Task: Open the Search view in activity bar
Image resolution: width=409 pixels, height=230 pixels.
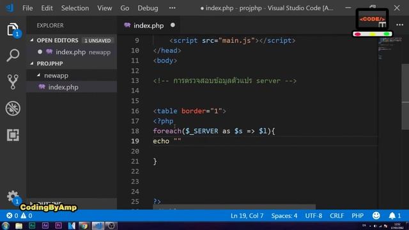Action: click(13, 55)
